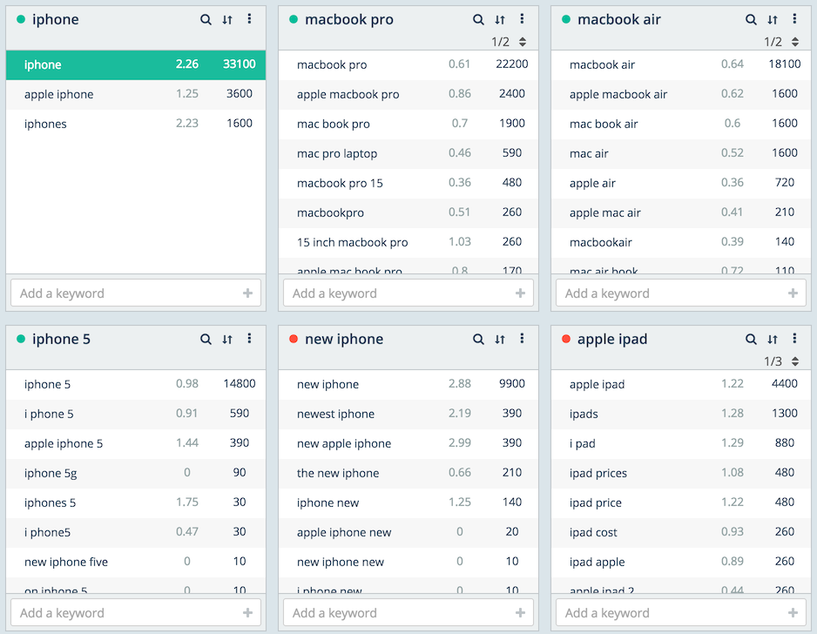Open options menu for macbook pro group
The height and width of the screenshot is (634, 817).
522,19
